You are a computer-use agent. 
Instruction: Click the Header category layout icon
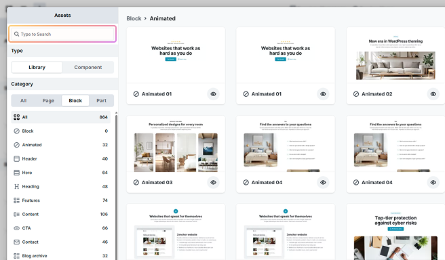tap(17, 158)
